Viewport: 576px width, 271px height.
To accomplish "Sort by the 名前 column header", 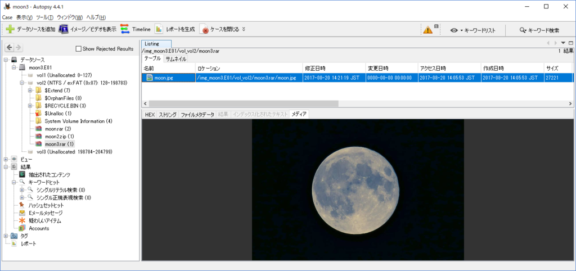I will (169, 68).
